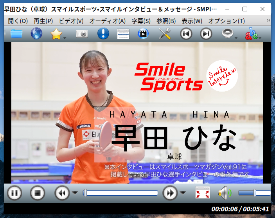Open the 開く(O) menu
This screenshot has width=275, height=218.
point(18,21)
